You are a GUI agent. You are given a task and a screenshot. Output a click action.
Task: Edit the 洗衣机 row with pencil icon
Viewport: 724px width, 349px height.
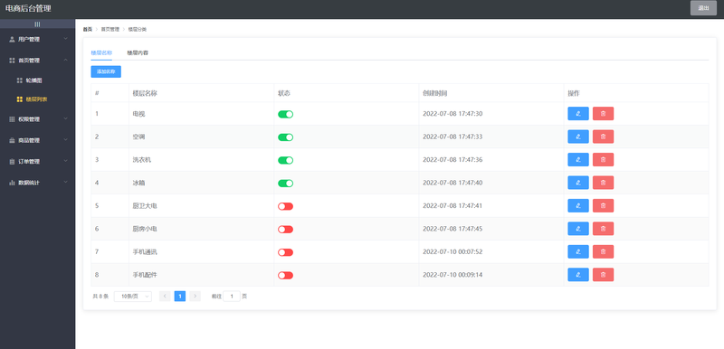coord(578,159)
